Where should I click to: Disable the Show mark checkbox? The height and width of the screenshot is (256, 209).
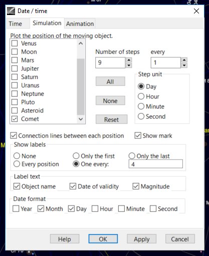pos(138,135)
